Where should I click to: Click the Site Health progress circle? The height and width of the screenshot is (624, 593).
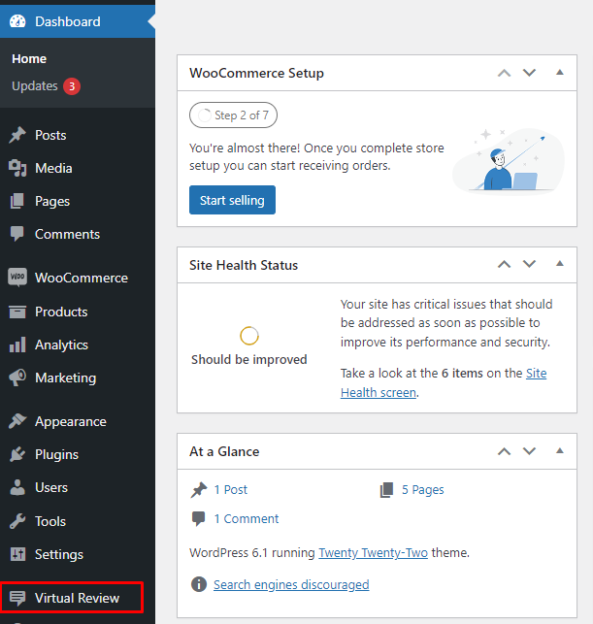coord(249,336)
